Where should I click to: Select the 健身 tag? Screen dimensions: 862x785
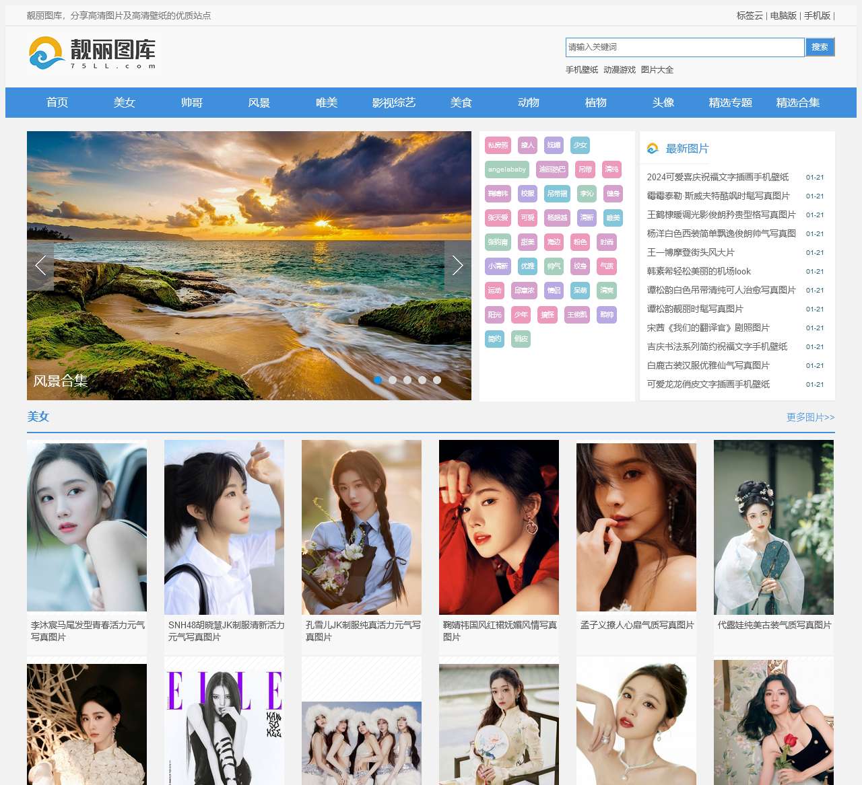pyautogui.click(x=613, y=194)
